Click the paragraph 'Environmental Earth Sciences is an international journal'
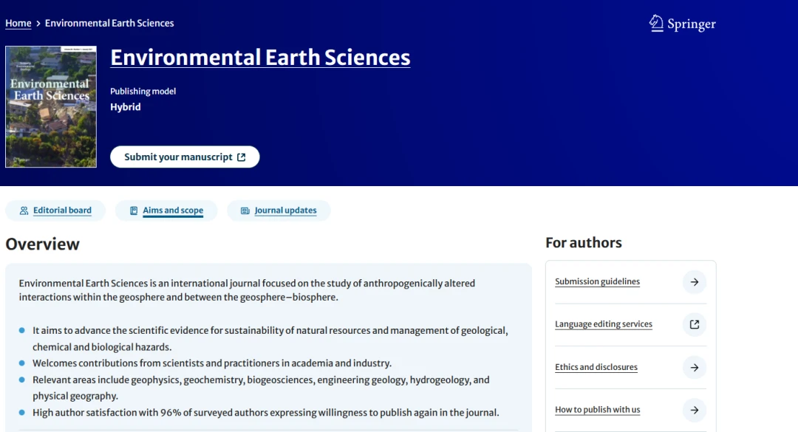 click(x=248, y=290)
